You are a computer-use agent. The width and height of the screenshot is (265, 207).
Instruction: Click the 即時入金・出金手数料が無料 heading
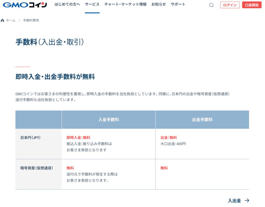coord(55,77)
